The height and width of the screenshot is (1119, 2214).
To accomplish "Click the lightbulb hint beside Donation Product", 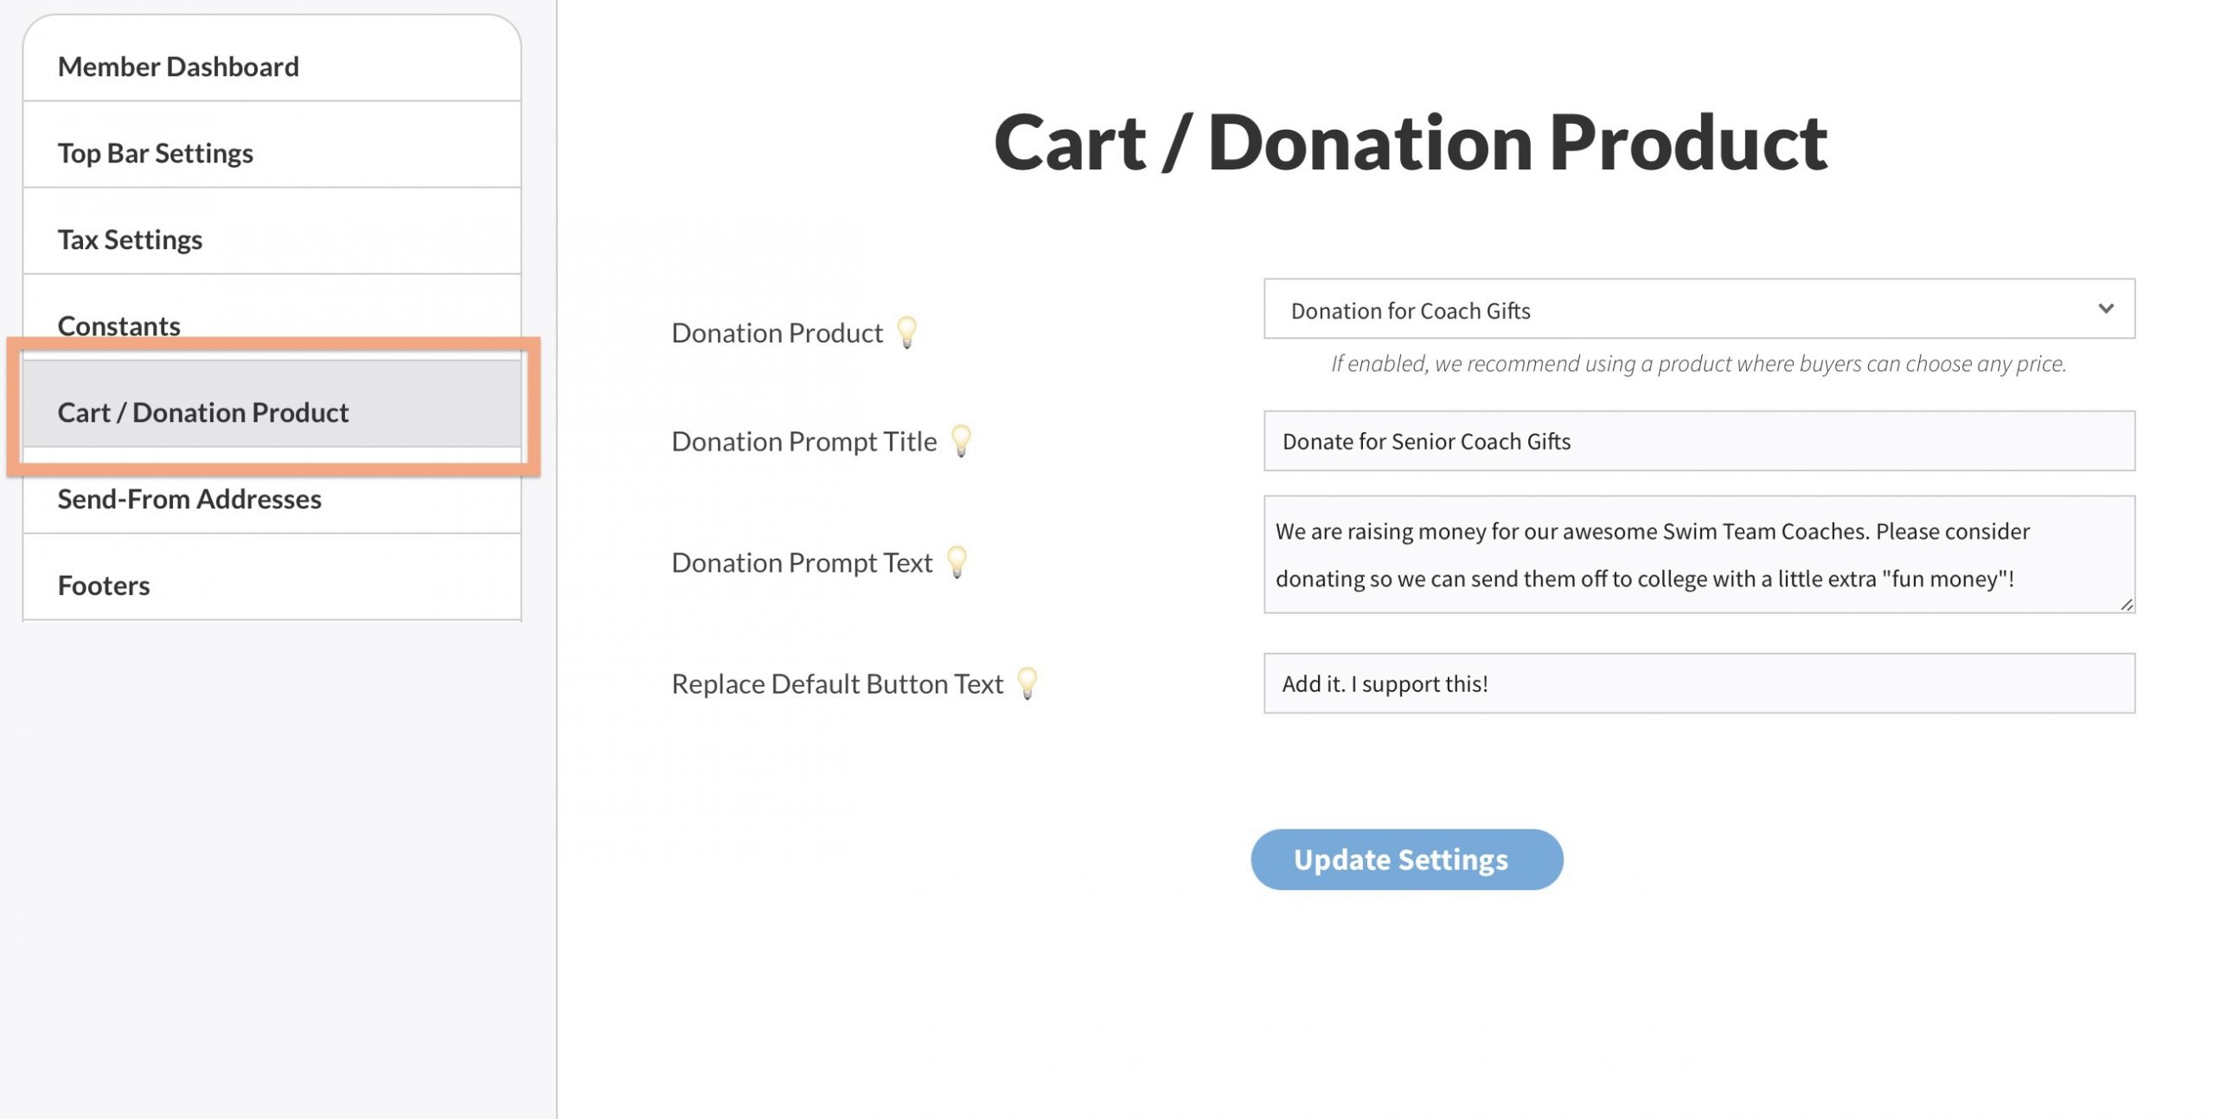I will 906,332.
